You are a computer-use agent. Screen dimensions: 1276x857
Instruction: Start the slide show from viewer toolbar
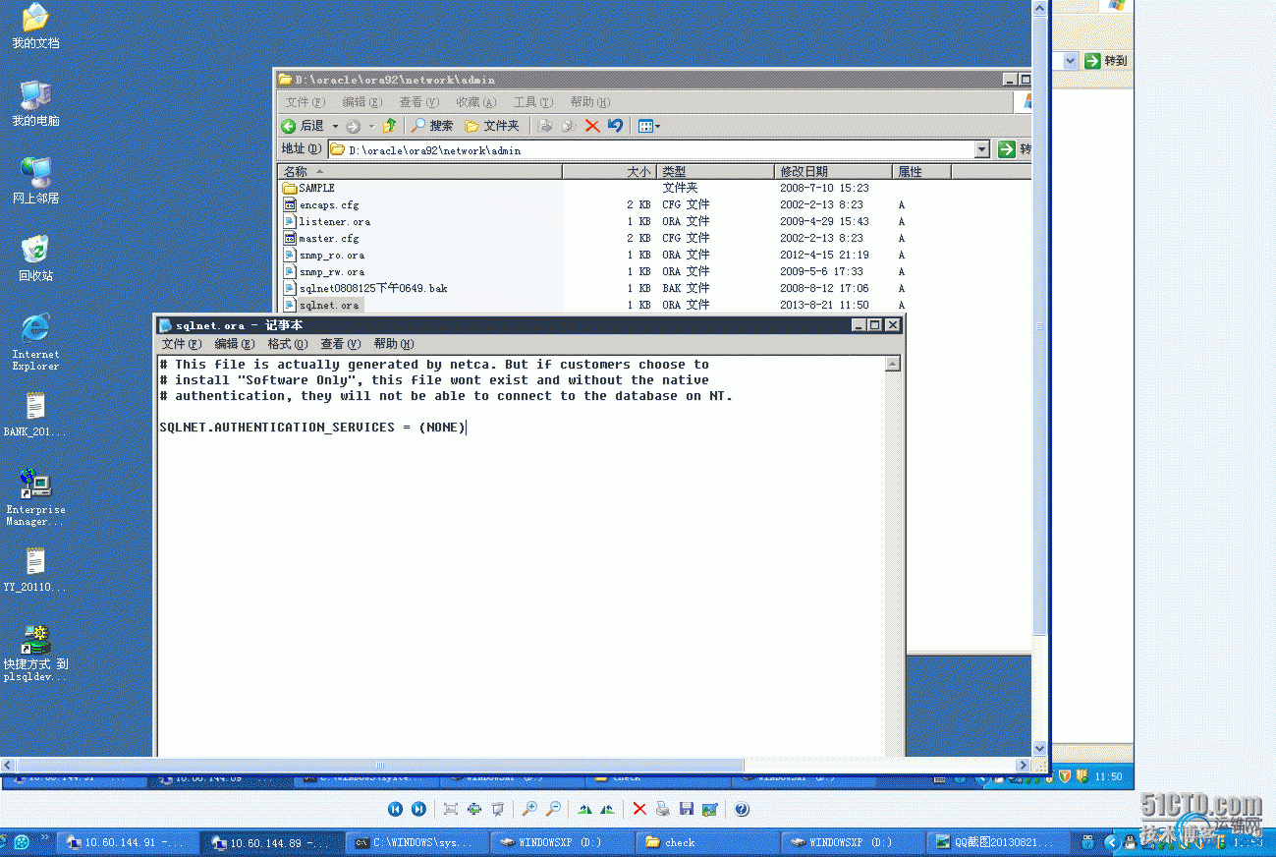coord(498,809)
